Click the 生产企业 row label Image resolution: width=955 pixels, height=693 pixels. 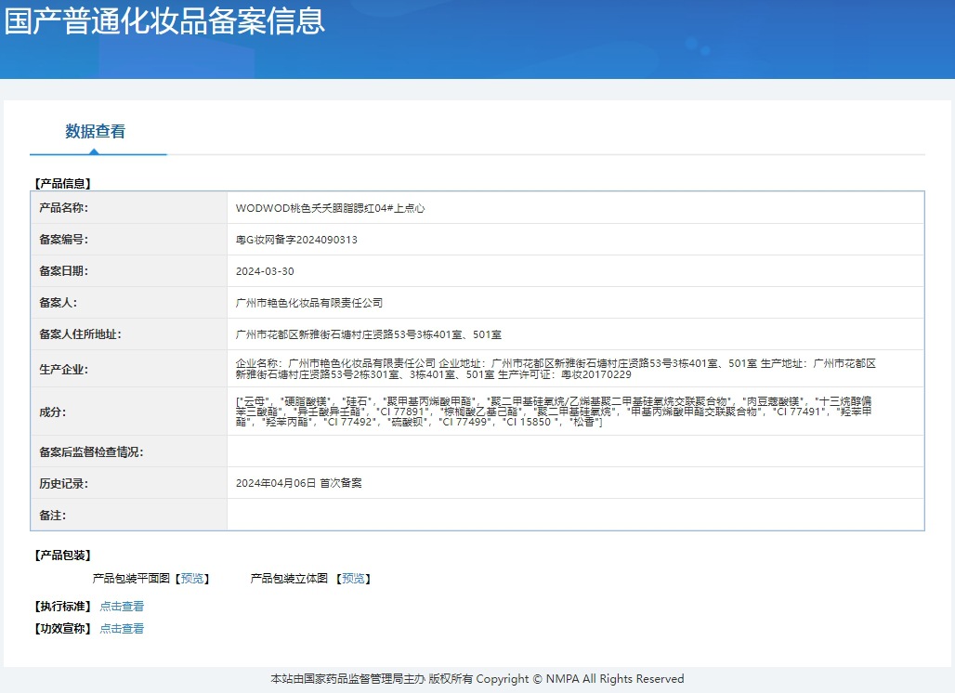pos(63,370)
